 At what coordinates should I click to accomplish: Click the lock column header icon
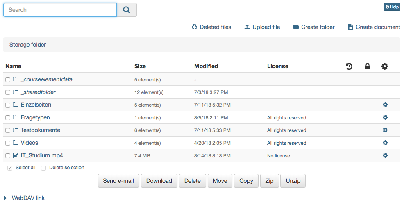click(368, 66)
